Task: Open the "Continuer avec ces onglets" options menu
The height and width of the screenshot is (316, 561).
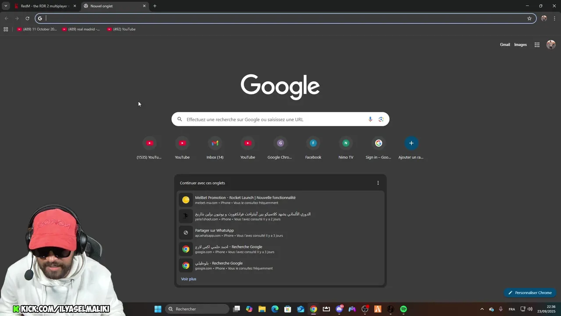Action: pyautogui.click(x=378, y=183)
